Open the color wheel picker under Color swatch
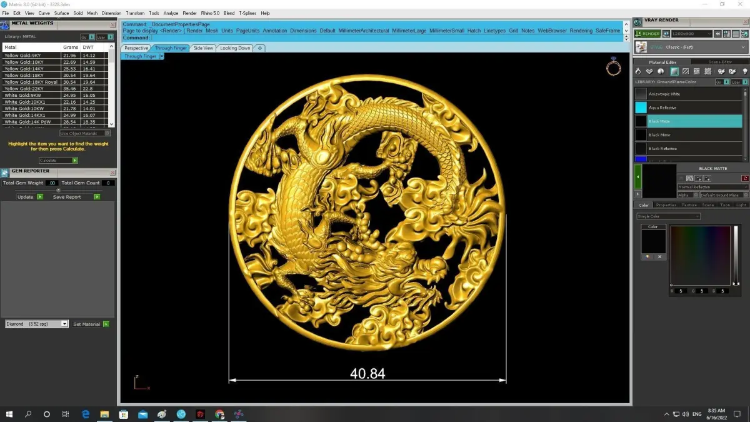 click(647, 256)
